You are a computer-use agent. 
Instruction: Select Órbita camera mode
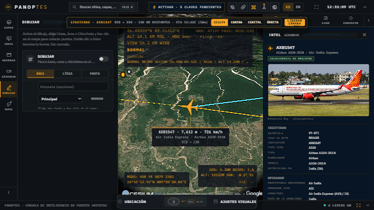pos(273,22)
